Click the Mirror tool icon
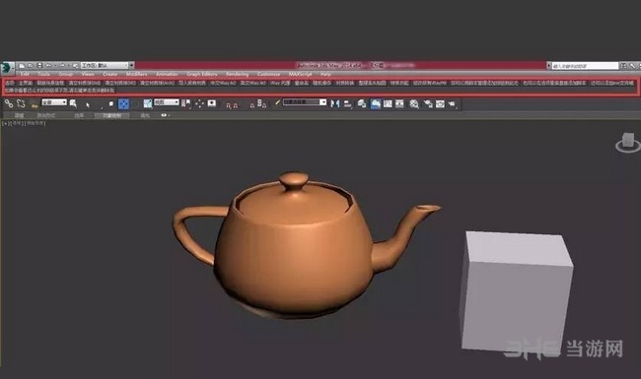Screen dimensions: 641x379 point(335,103)
